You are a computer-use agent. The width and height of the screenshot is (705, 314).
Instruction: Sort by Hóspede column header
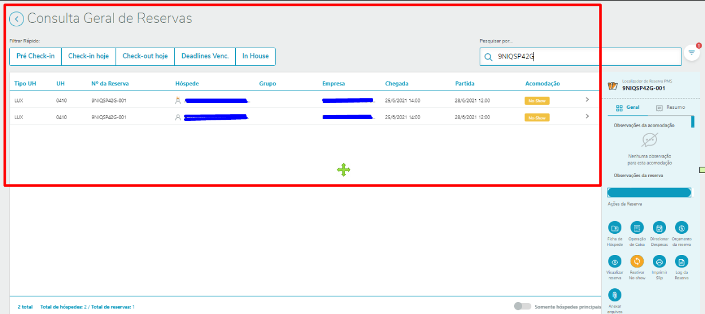(x=187, y=84)
